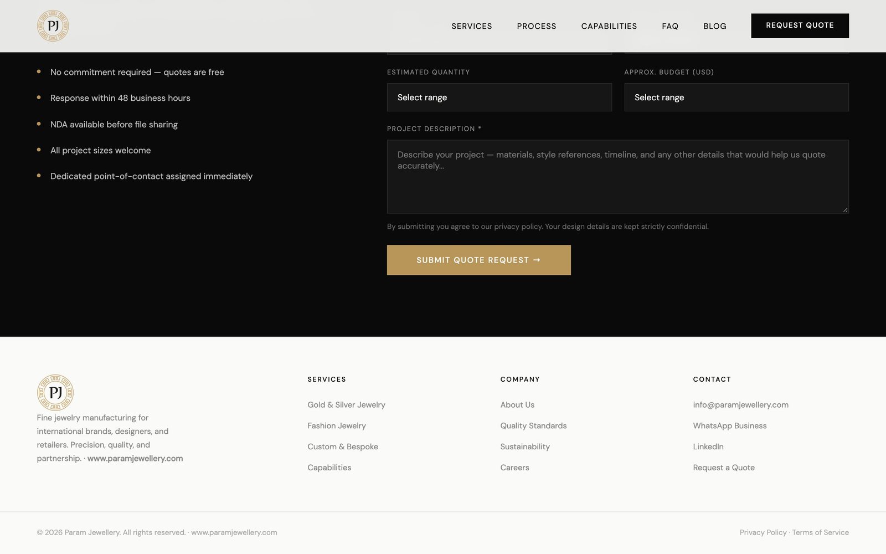Open Fashion Jewelry footer link

pos(337,426)
